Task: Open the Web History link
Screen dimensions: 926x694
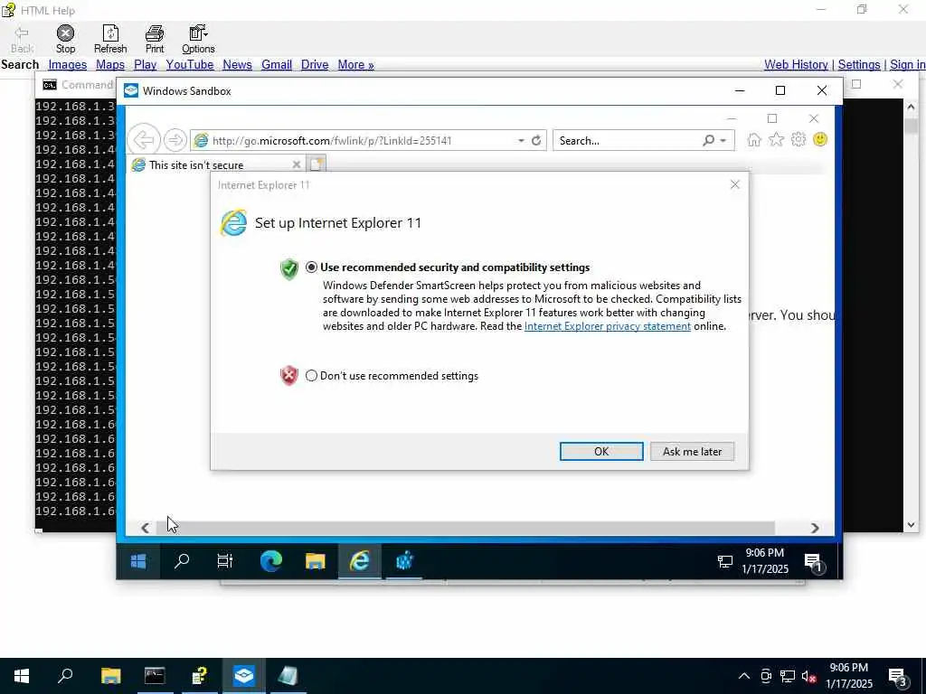Action: (796, 65)
